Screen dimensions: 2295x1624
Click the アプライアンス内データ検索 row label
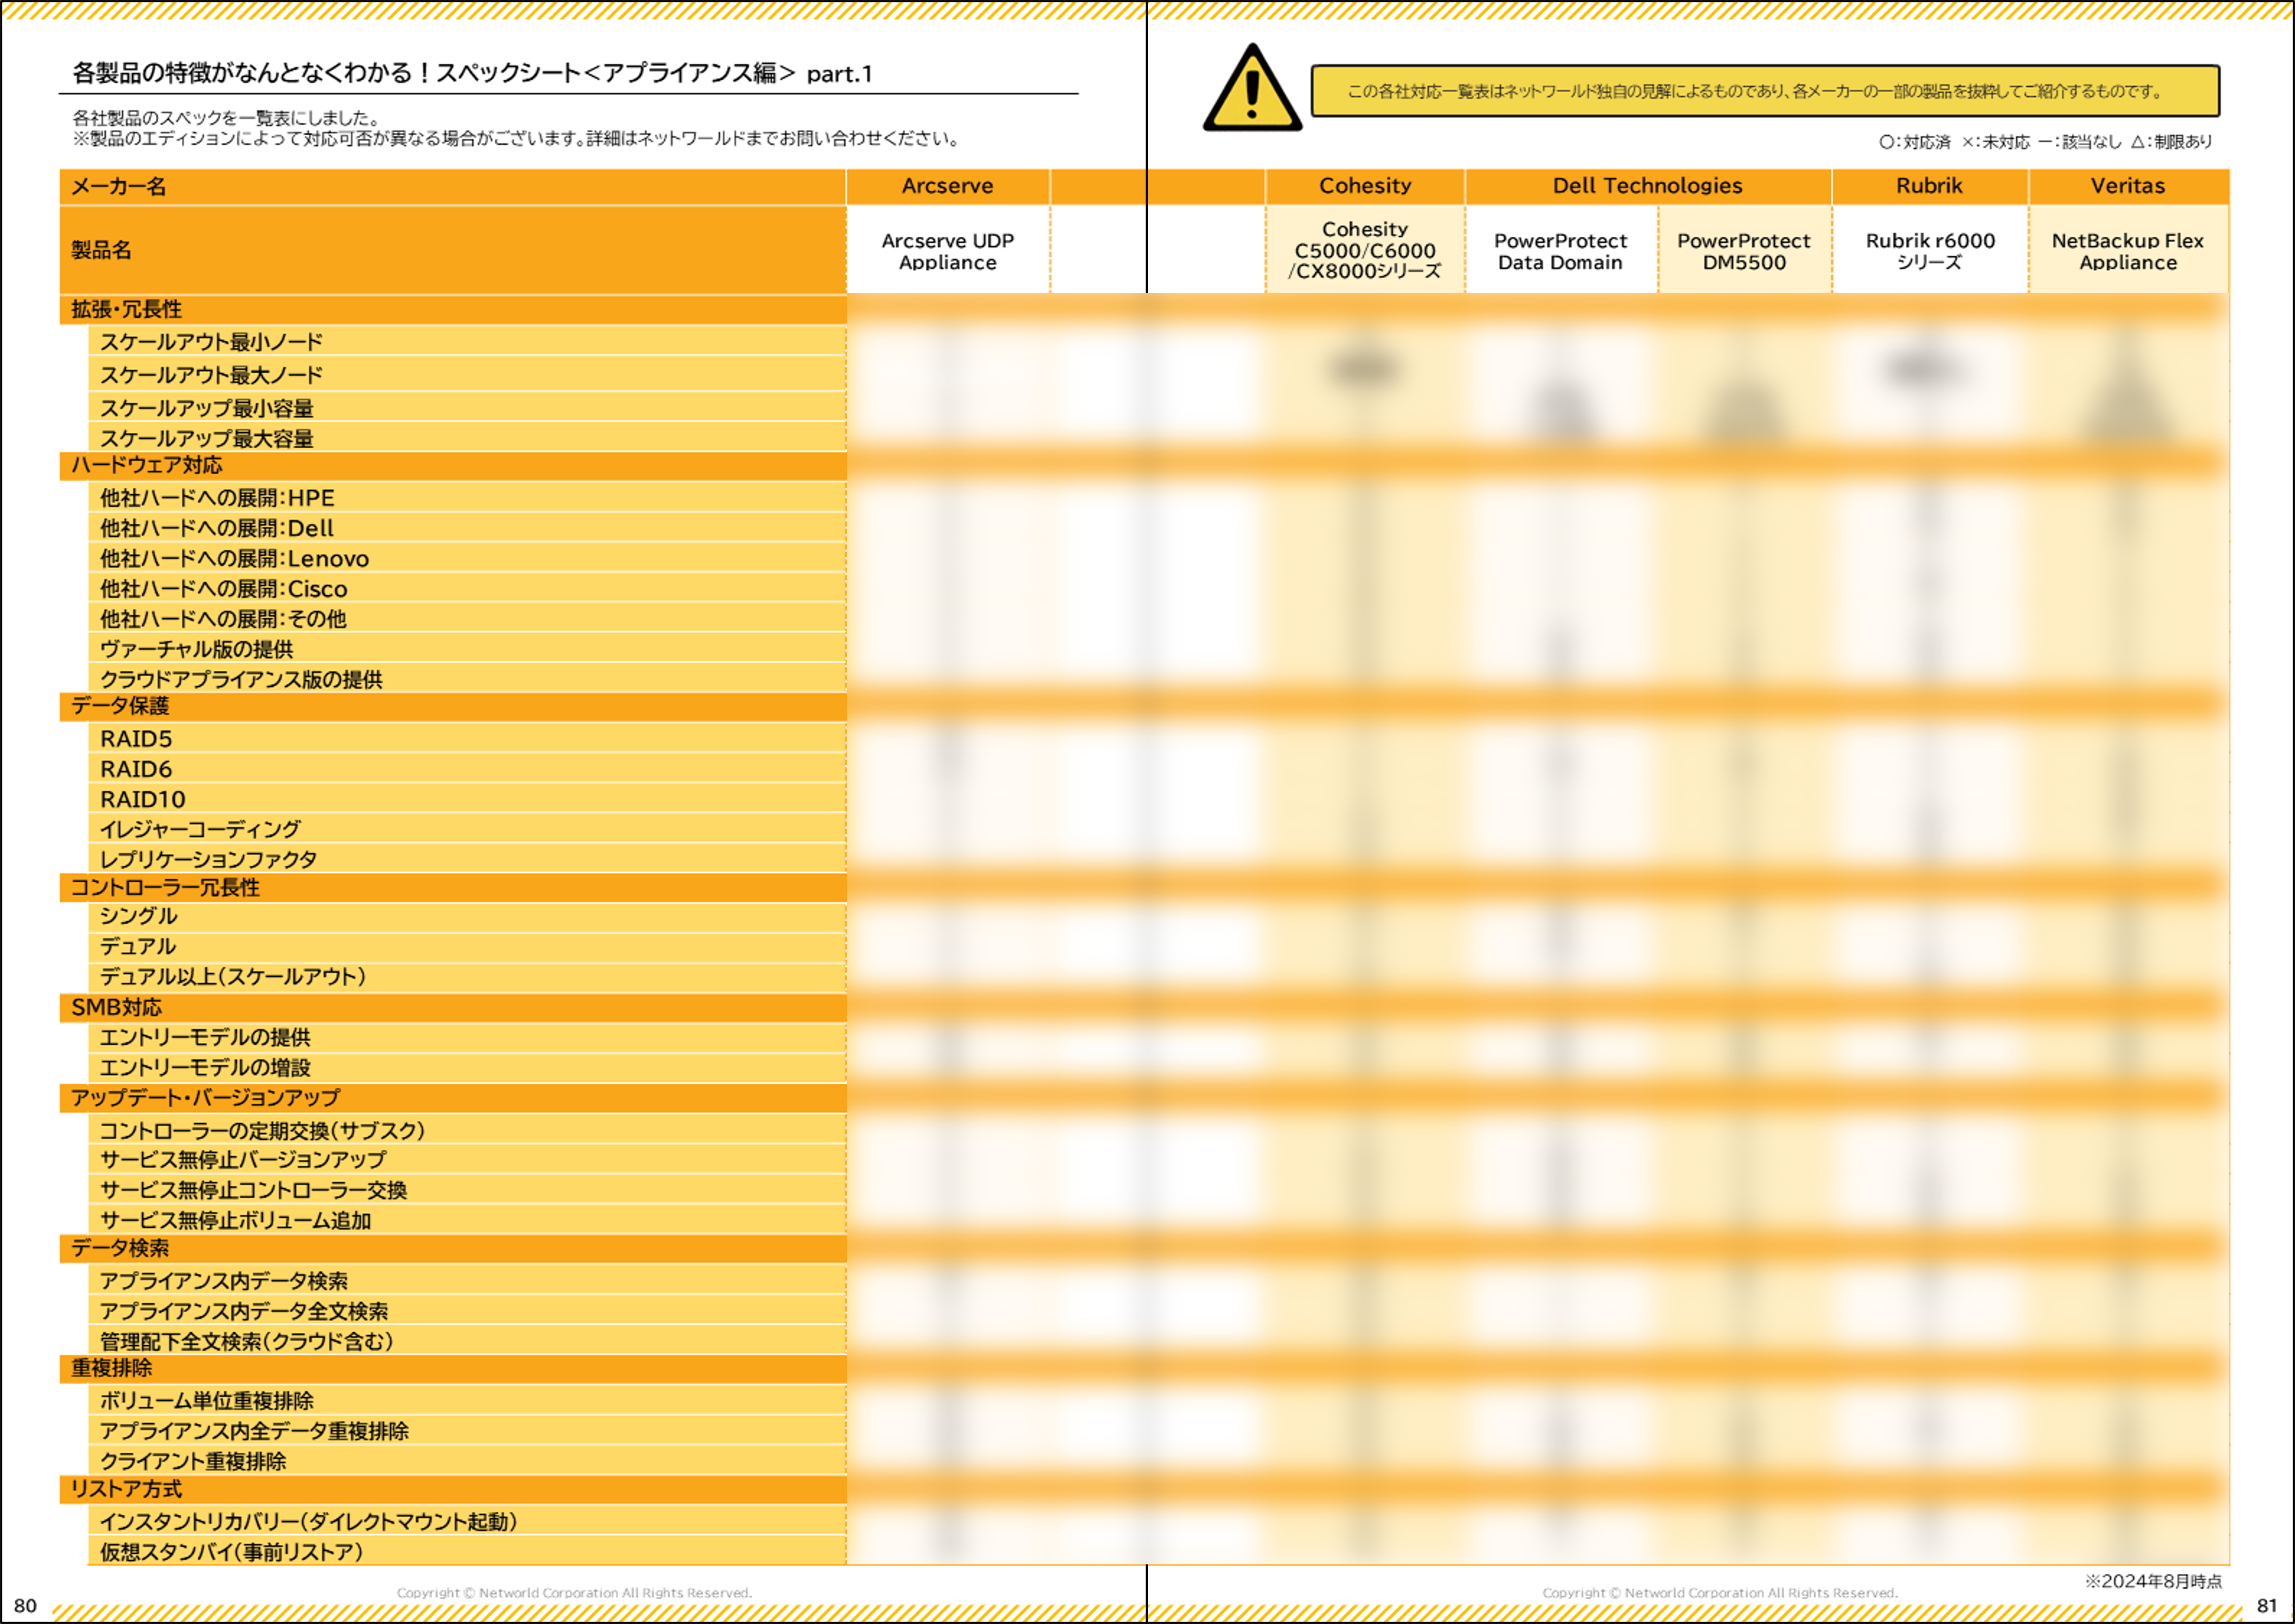click(x=467, y=1280)
